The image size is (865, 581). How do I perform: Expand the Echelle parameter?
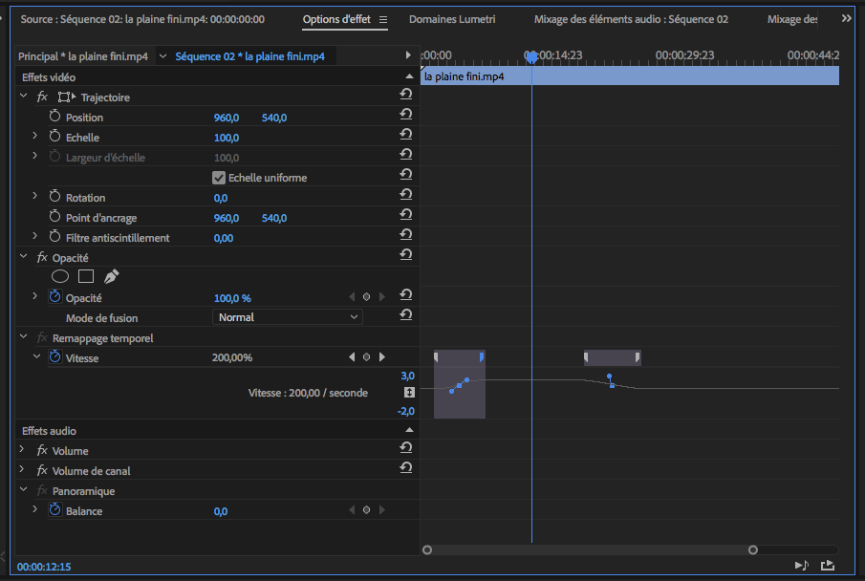click(x=34, y=136)
